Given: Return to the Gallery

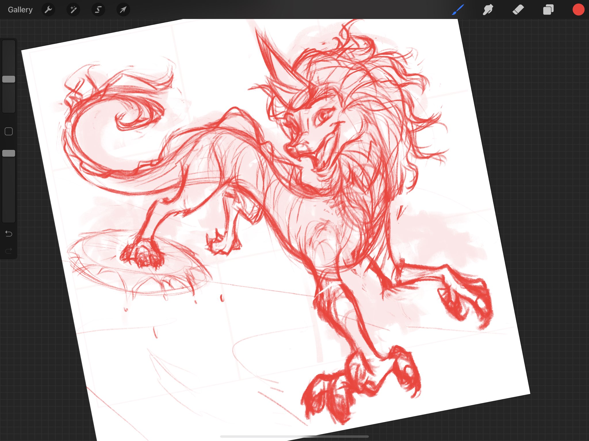Looking at the screenshot, I should [x=20, y=10].
